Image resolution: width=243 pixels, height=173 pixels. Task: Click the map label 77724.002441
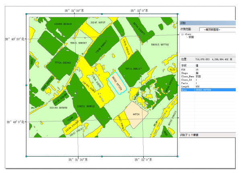point(63,62)
